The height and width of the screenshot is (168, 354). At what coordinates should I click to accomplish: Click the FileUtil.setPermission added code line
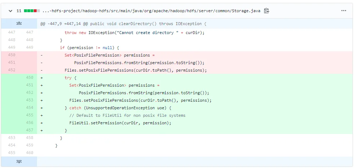[120, 123]
